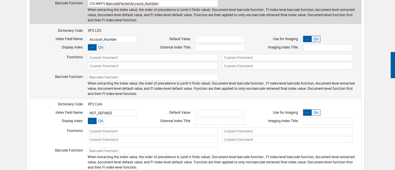Image resolution: width=395 pixels, height=170 pixels.
Task: Click Barcode Function1 field in XP2 Core
Action: (153, 151)
